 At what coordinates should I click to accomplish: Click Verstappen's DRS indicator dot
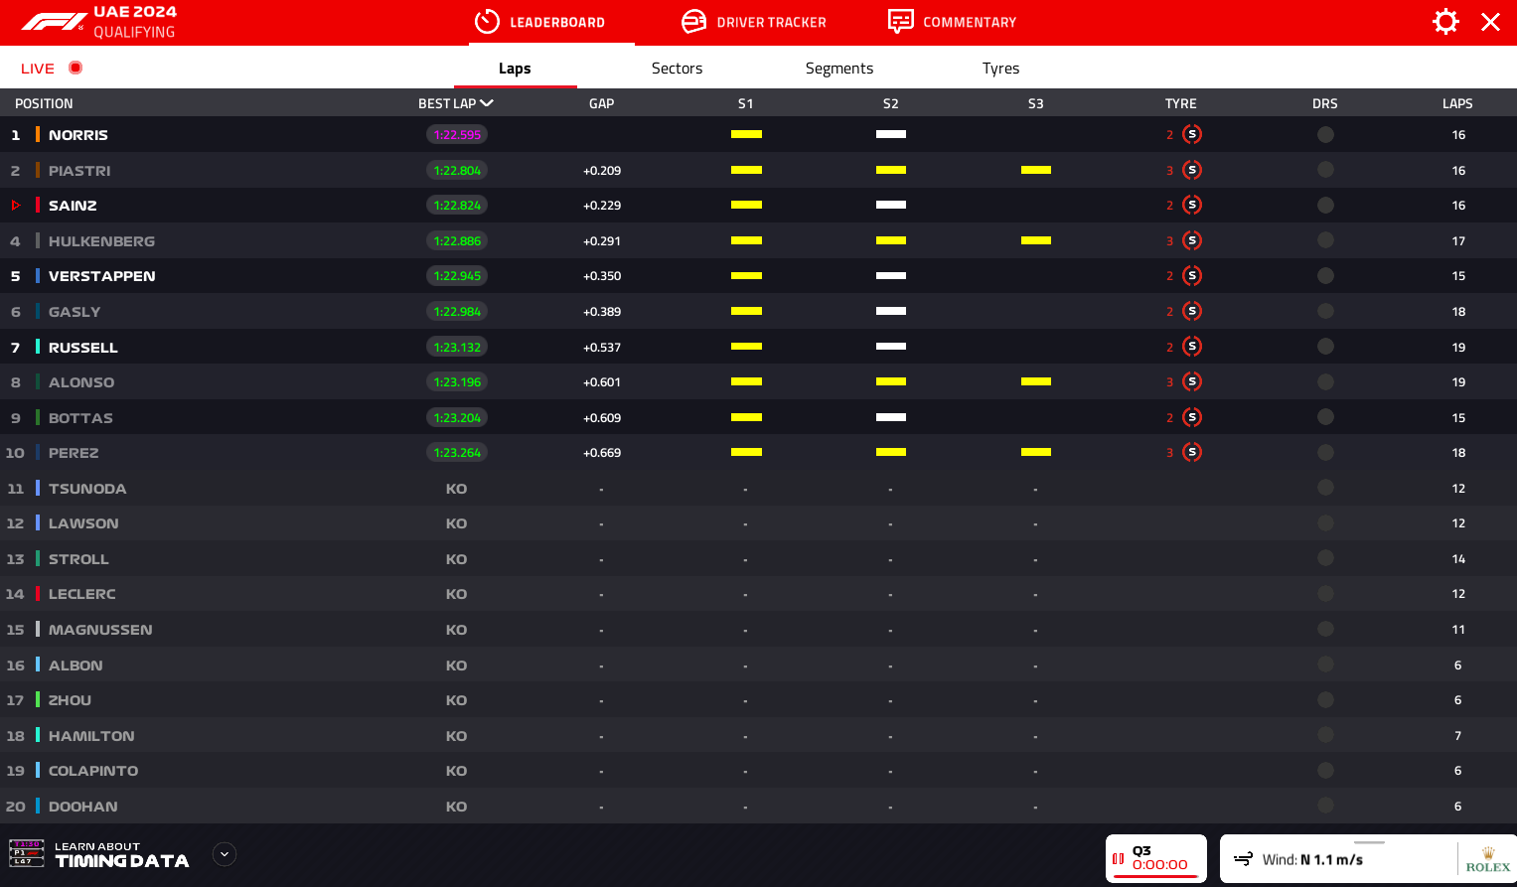point(1325,275)
